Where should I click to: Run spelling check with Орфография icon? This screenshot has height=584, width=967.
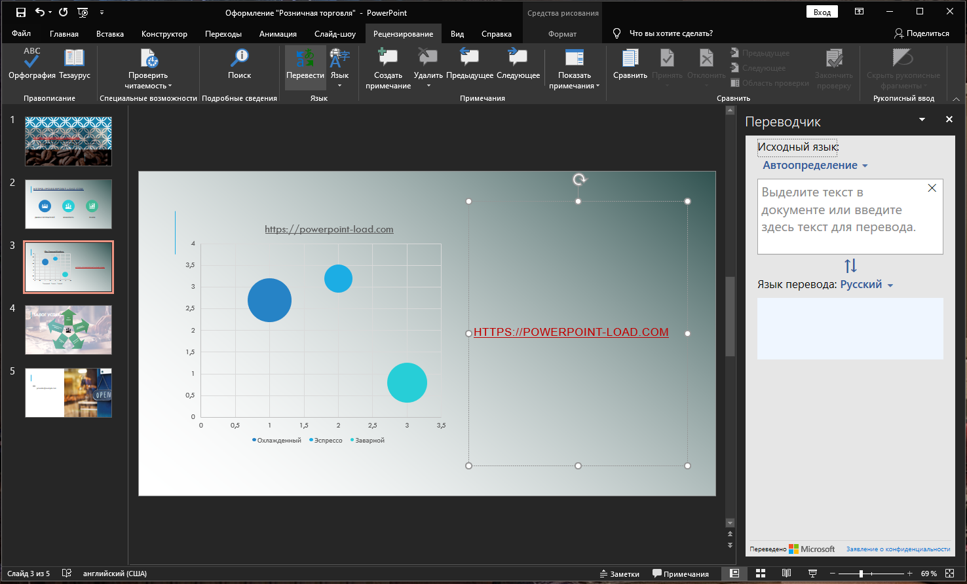coord(31,62)
